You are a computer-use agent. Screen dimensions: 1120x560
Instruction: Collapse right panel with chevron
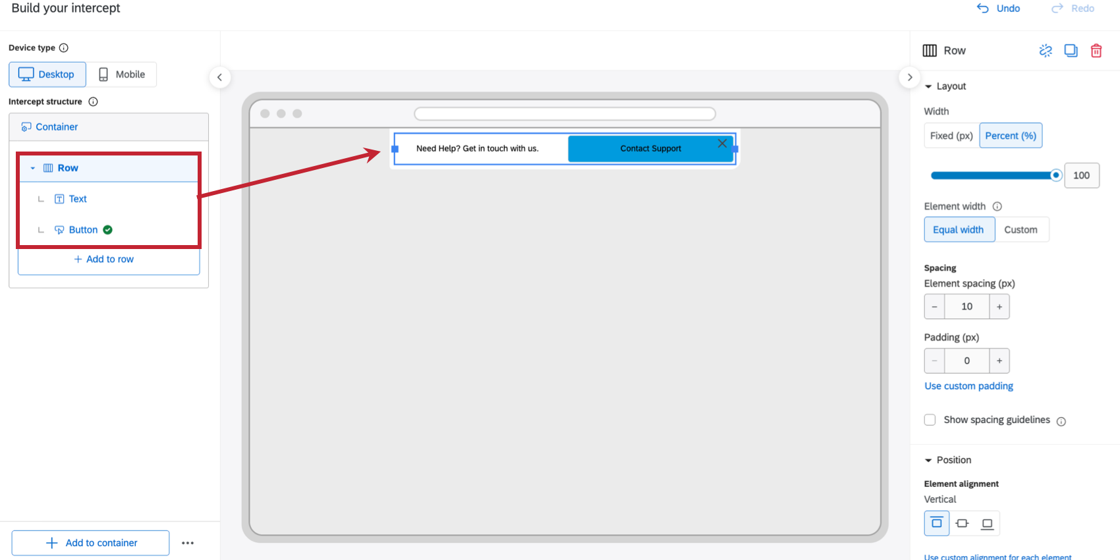tap(910, 77)
